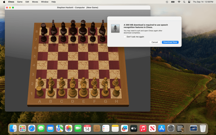Close the Chess window

click(x=7, y=7)
